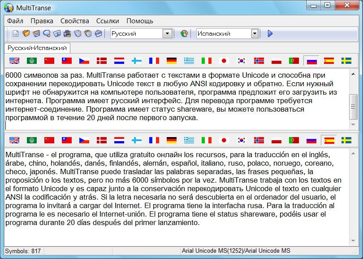Toggle Japanese flag in target language row

(x=224, y=140)
